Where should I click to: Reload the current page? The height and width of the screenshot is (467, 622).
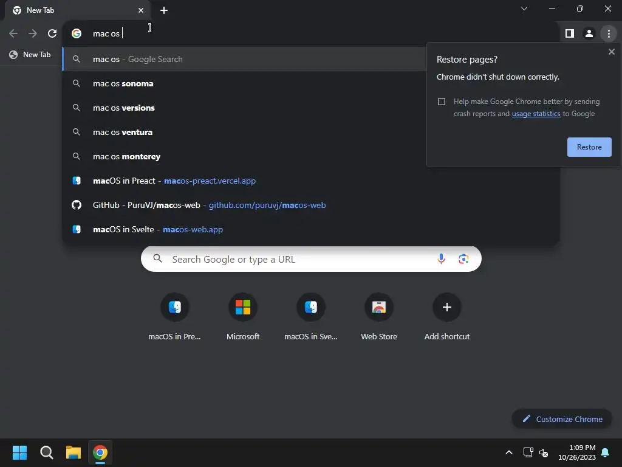[x=52, y=33]
